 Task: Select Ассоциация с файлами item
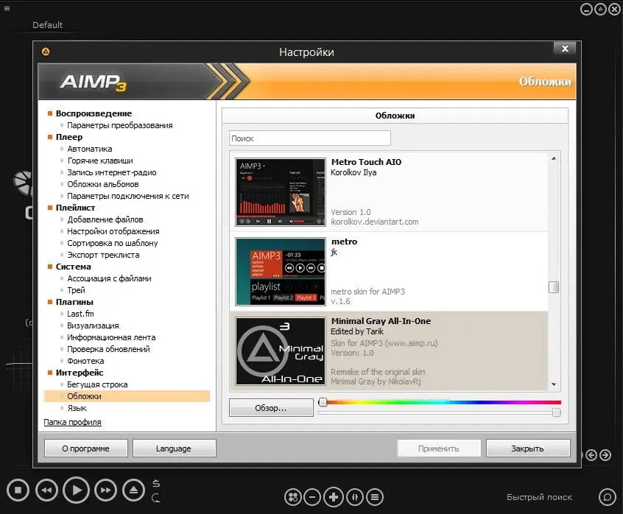(x=109, y=278)
